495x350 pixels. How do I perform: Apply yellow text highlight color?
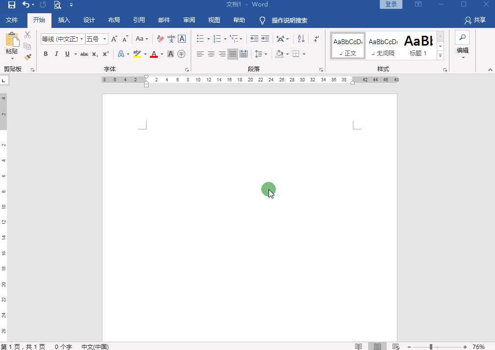[x=137, y=54]
